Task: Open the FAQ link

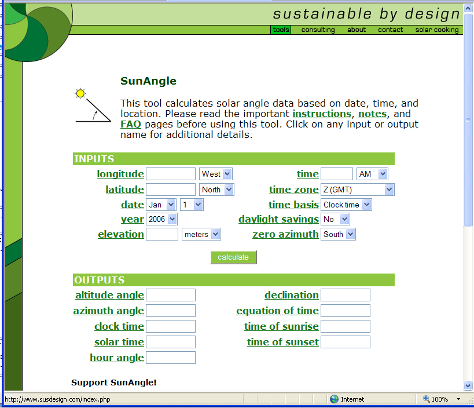Action: pos(131,124)
